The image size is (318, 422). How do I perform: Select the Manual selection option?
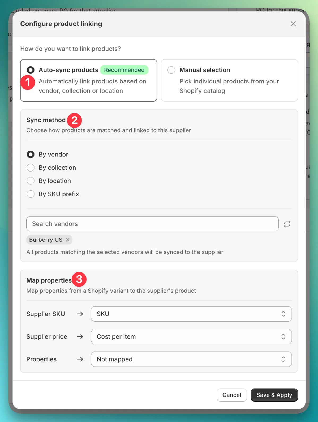[x=171, y=70]
